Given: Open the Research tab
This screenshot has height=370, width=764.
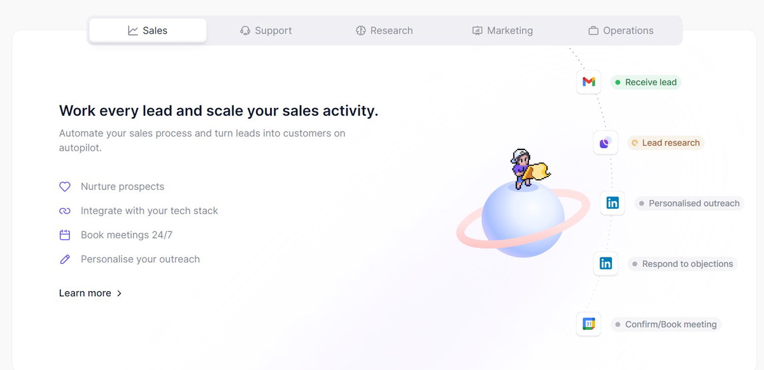Looking at the screenshot, I should pos(384,31).
